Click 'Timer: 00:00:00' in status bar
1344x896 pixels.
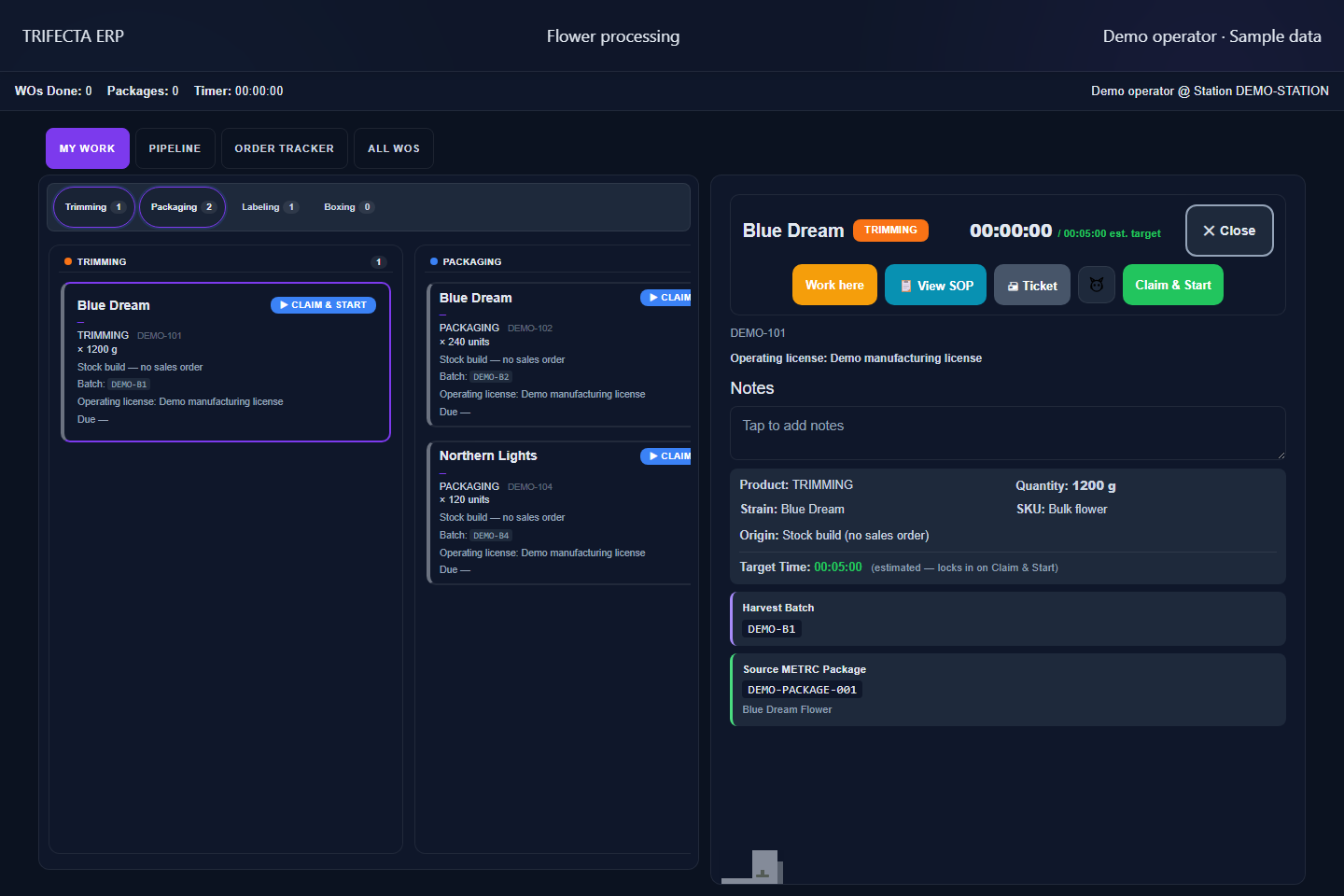[x=239, y=91]
